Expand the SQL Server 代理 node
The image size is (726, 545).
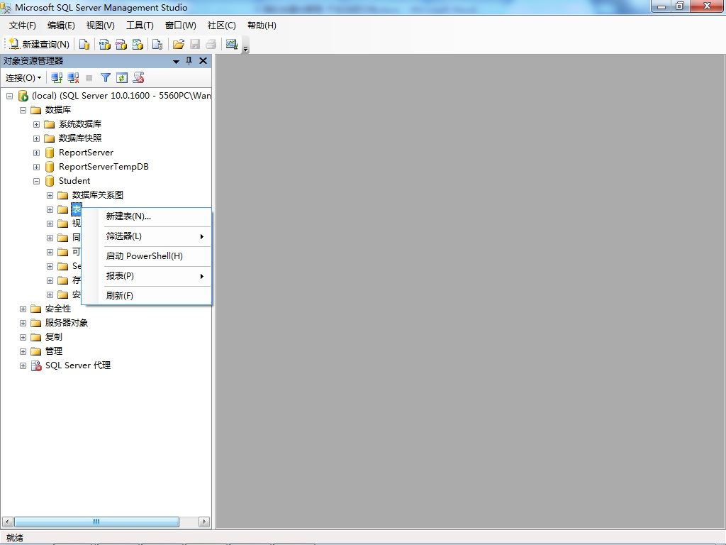tap(23, 366)
